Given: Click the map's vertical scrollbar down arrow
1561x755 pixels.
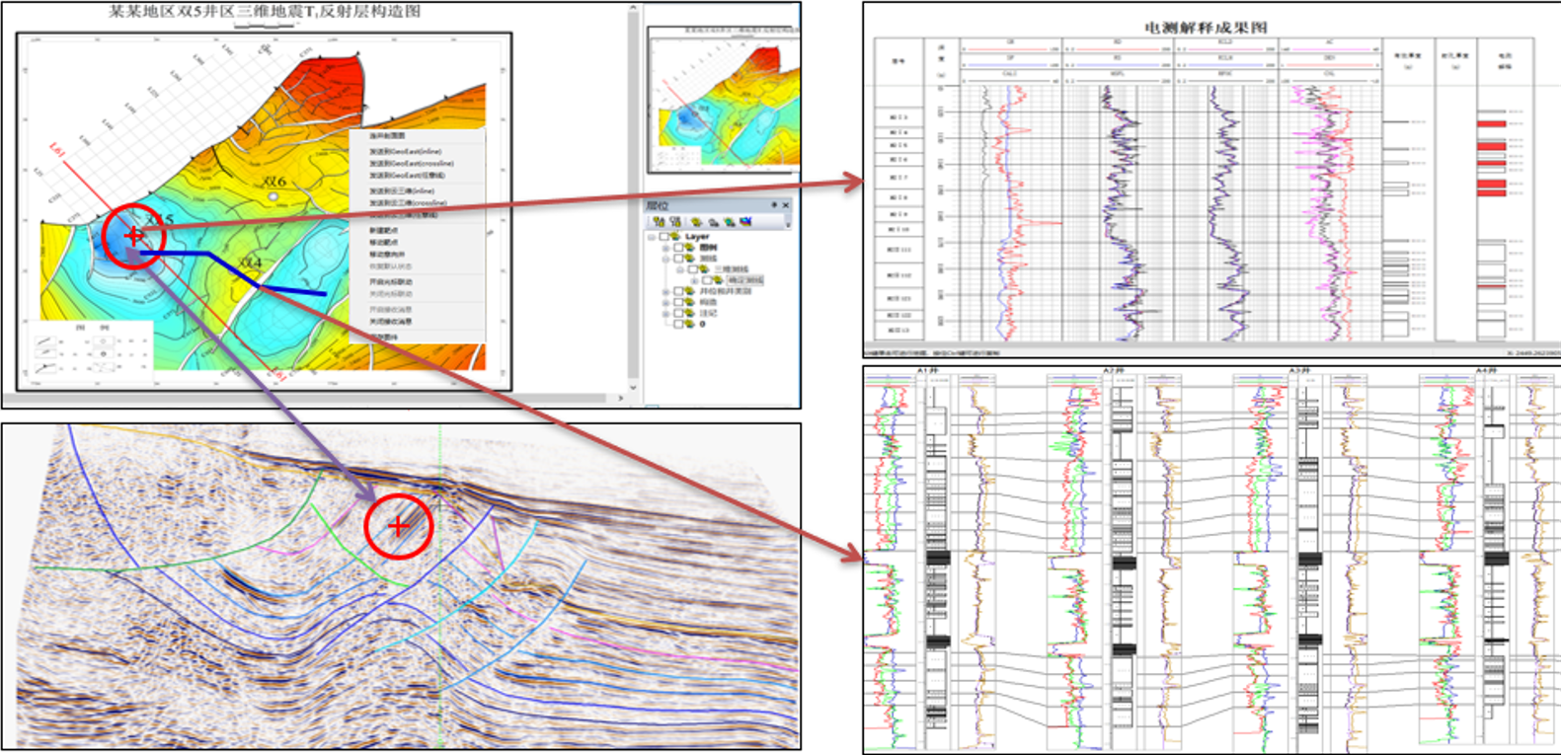Looking at the screenshot, I should (633, 388).
